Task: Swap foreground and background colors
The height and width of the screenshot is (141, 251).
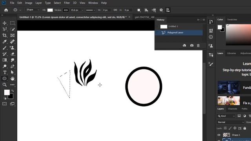Action: click(x=13, y=90)
